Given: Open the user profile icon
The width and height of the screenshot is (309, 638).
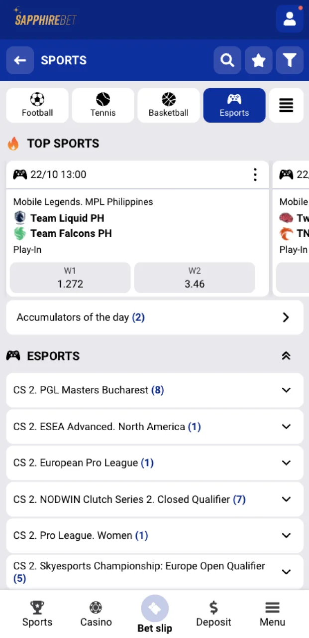Looking at the screenshot, I should click(x=289, y=19).
